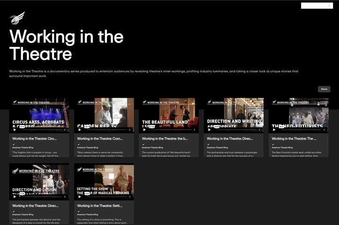Click the magnifier icon in search box

click(329, 6)
